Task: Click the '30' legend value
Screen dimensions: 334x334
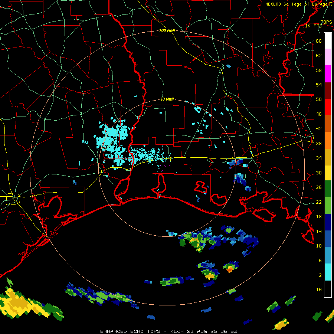Action: 319,173
